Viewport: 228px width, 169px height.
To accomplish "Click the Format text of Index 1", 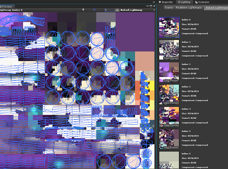I will pos(189,51).
